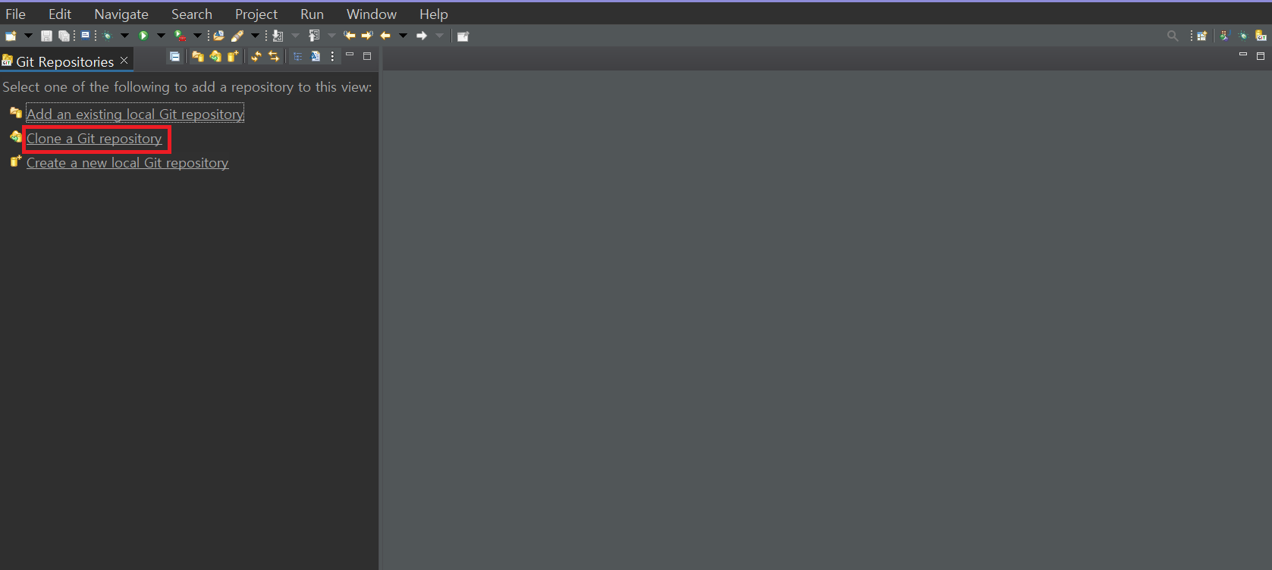
Task: Open the Help menu
Action: pyautogui.click(x=434, y=14)
